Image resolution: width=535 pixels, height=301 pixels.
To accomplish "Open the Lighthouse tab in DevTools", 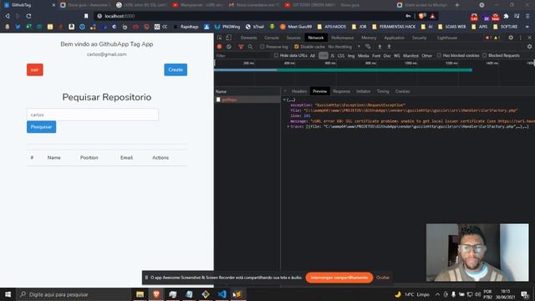I will (447, 38).
